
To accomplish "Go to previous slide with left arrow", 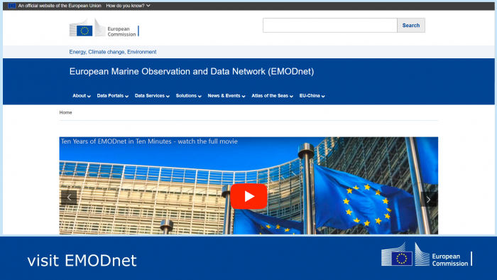I will pos(69,198).
